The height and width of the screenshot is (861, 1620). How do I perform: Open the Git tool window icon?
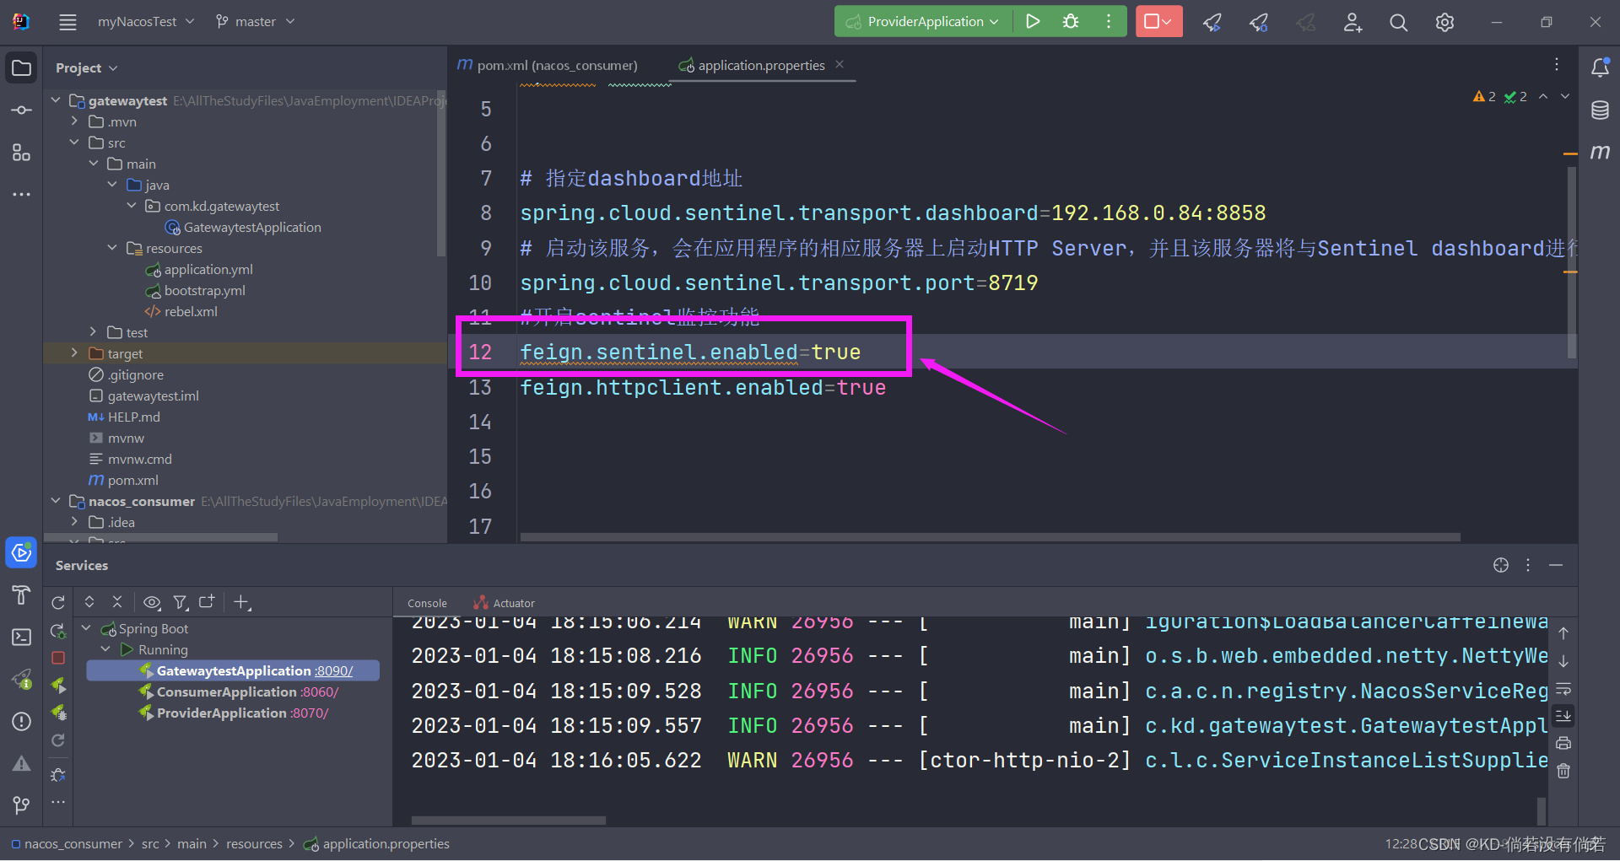[x=22, y=805]
